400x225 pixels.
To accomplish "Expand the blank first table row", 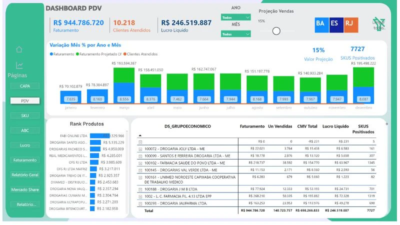I will [140, 142].
